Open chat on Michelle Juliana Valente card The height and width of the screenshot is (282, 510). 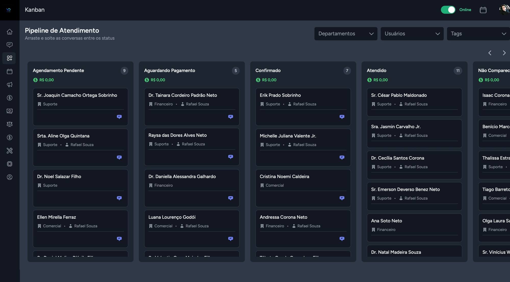point(342,157)
